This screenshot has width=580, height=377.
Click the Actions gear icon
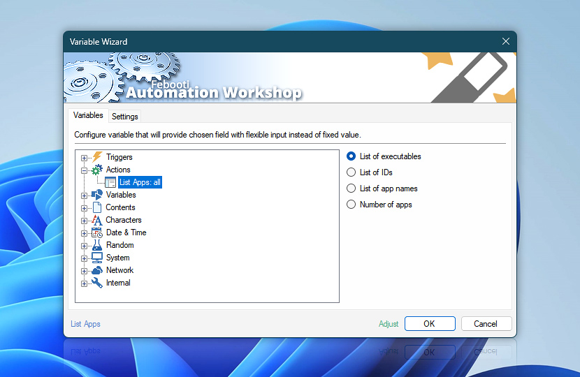click(x=97, y=170)
